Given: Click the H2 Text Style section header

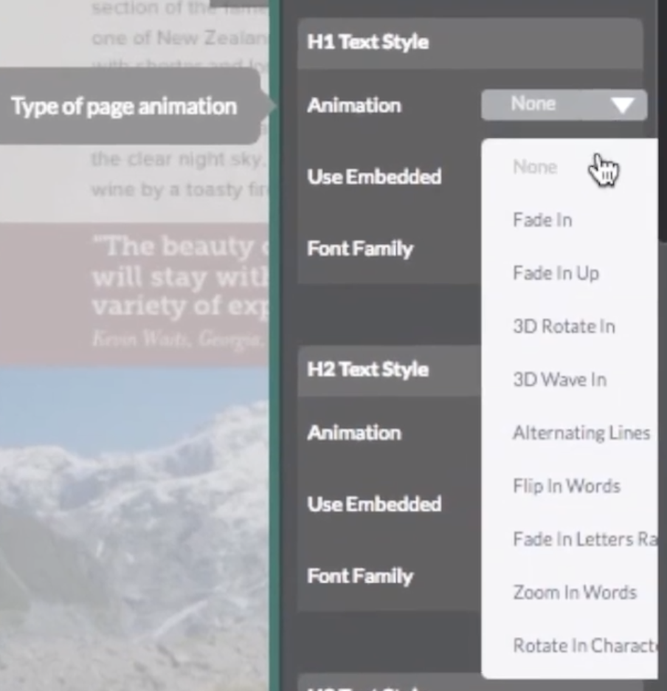Looking at the screenshot, I should pos(367,369).
